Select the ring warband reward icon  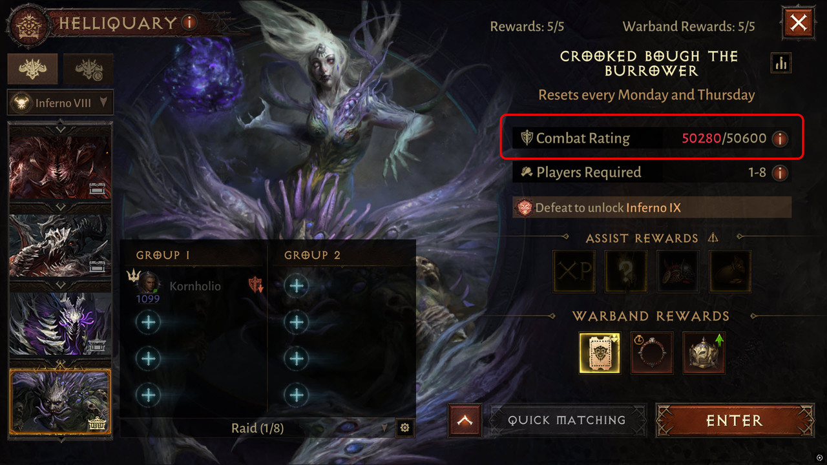click(652, 353)
